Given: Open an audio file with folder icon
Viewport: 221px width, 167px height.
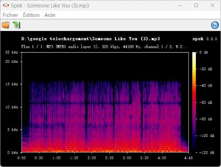Looking at the screenshot, I should 6,25.
